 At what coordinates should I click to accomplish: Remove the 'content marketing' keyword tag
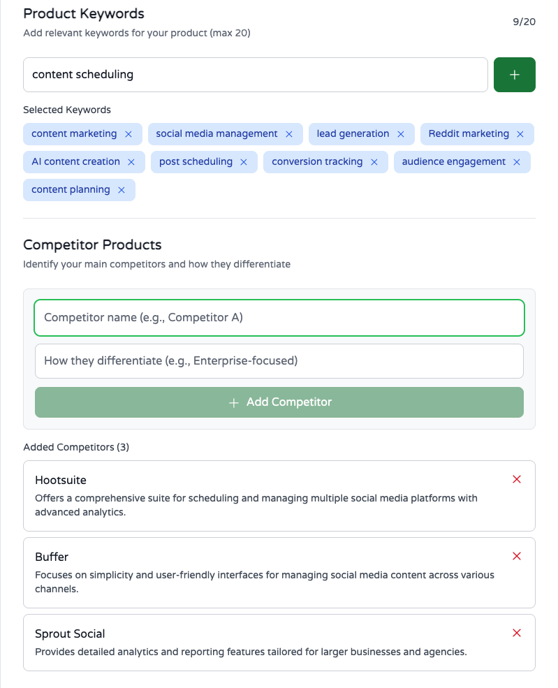click(129, 134)
